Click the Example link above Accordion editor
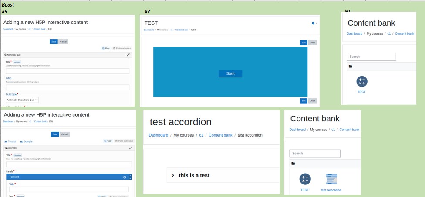 tap(26, 141)
